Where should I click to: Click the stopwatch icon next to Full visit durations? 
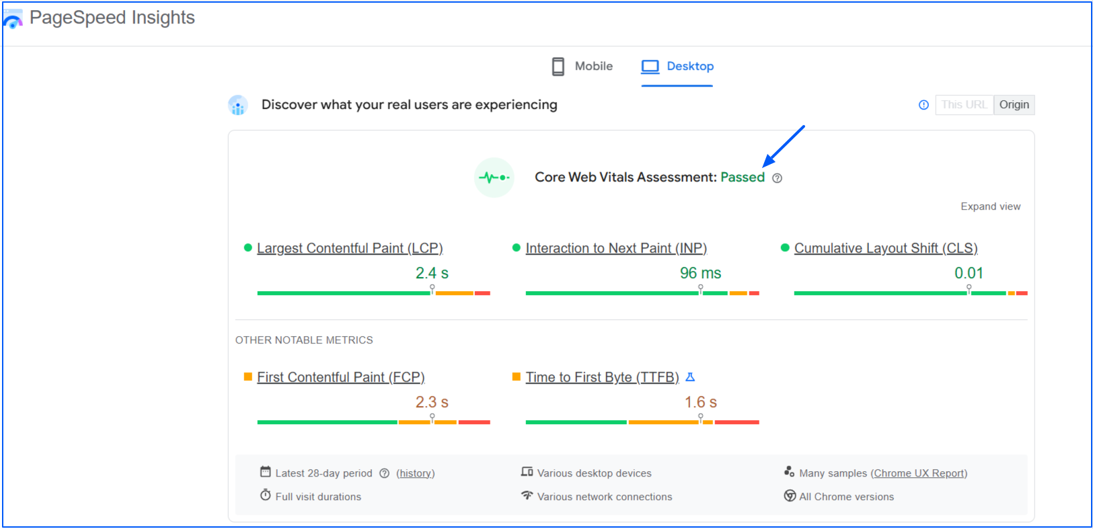pyautogui.click(x=265, y=495)
